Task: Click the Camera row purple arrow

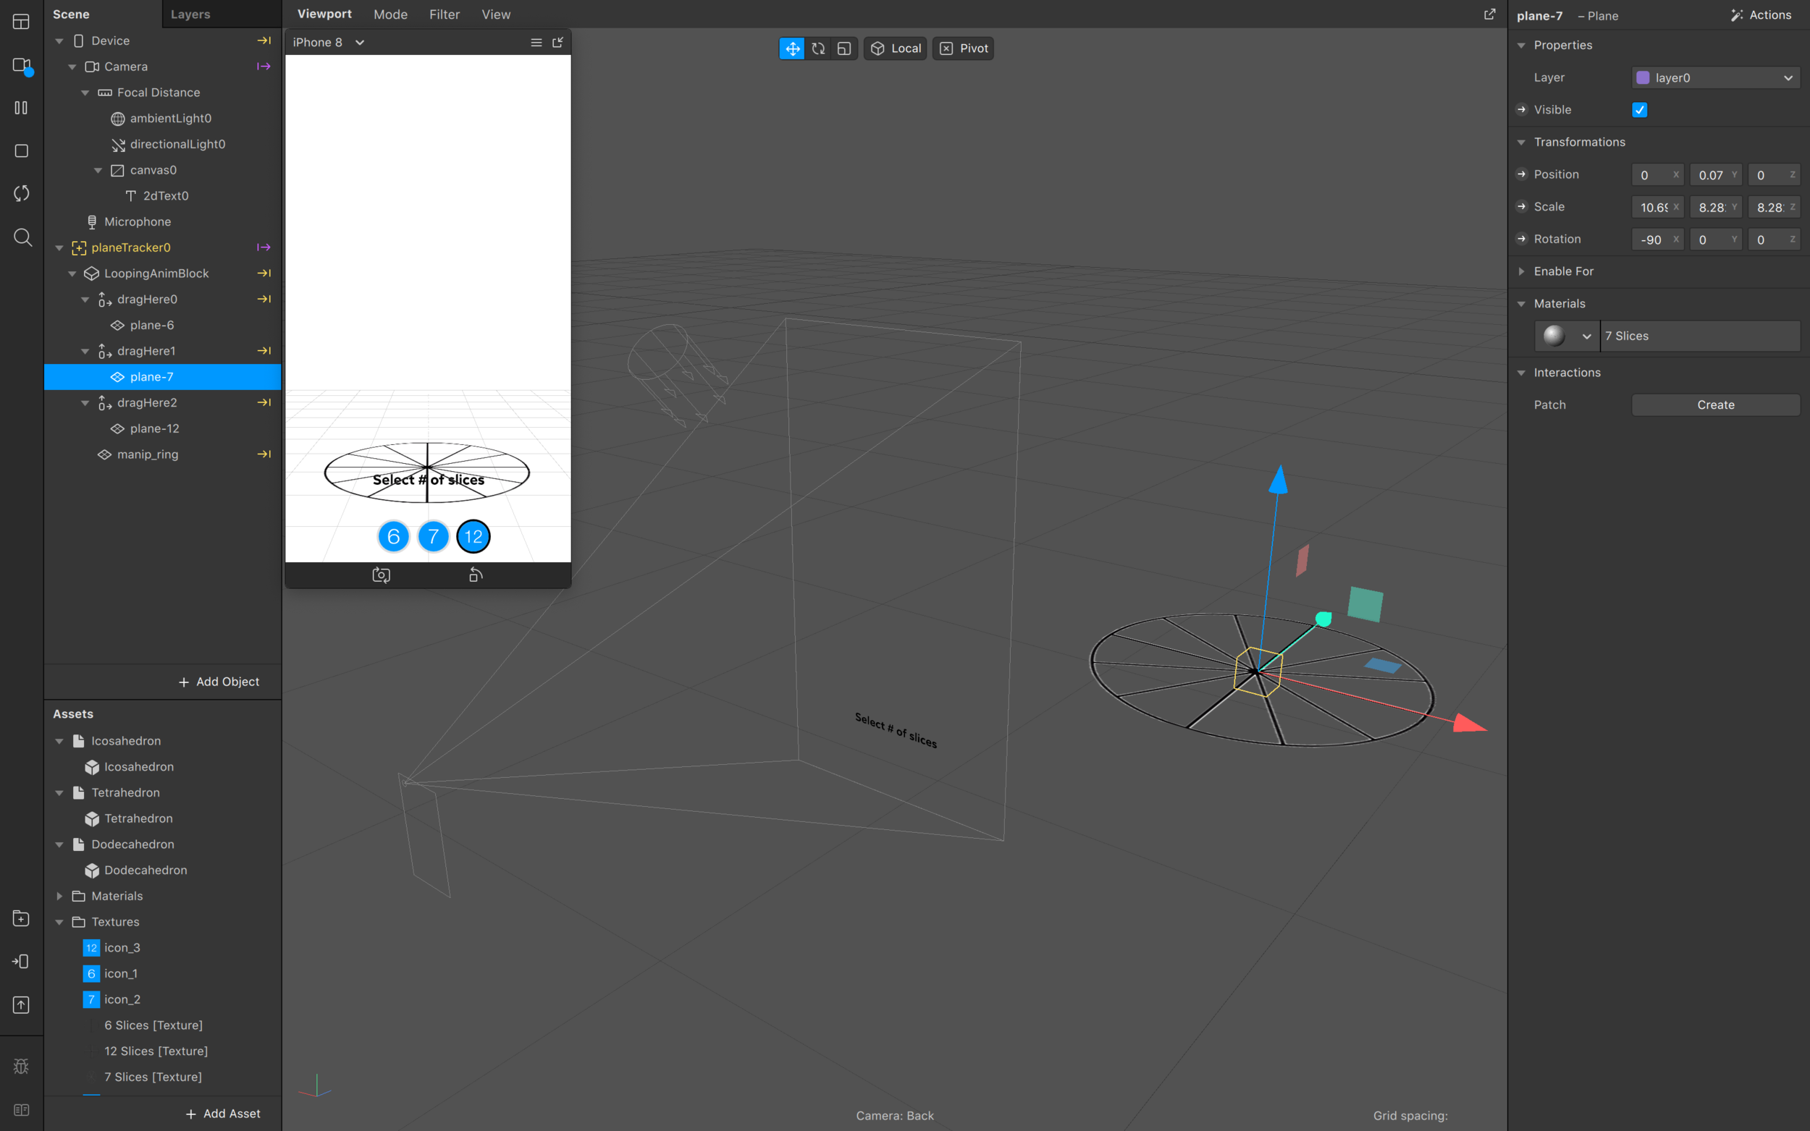Action: pos(264,67)
